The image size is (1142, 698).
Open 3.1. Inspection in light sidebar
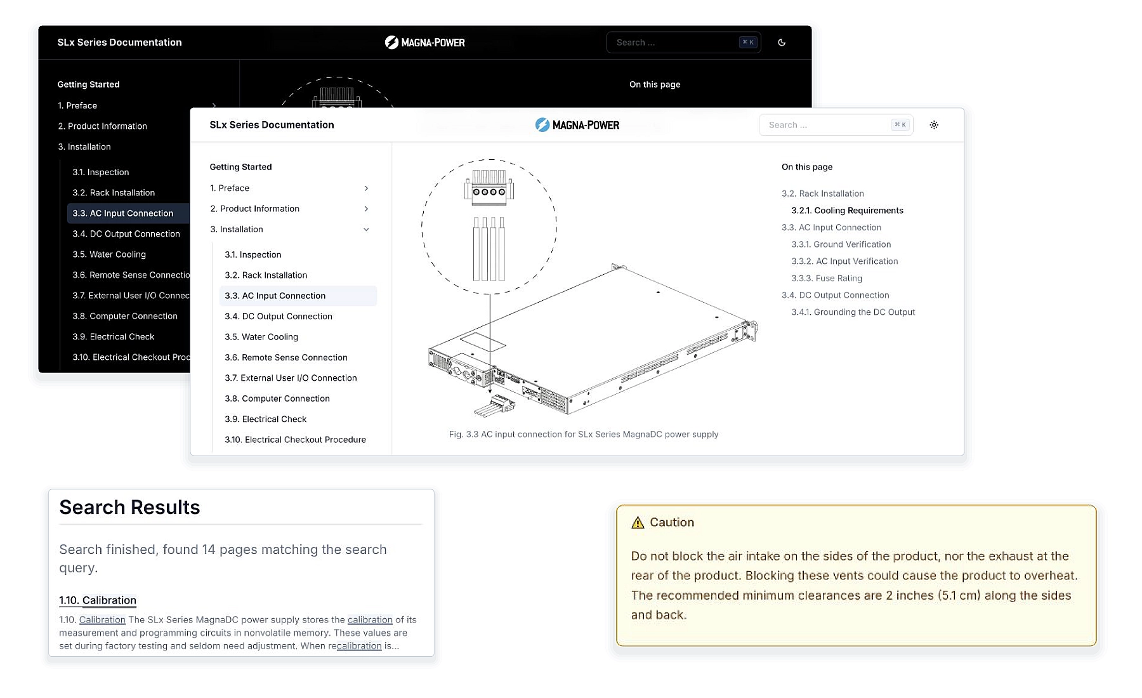click(x=253, y=254)
